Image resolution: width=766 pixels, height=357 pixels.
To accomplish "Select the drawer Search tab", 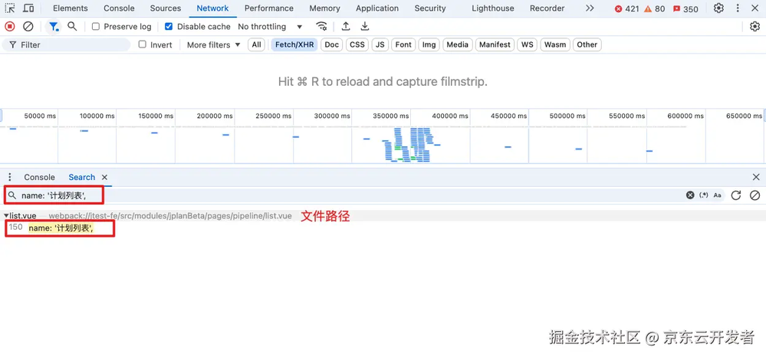I will pos(81,177).
